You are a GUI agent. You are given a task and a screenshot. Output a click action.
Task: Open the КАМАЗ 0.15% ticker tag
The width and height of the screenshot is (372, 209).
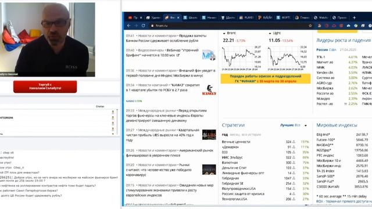pyautogui.click(x=134, y=101)
